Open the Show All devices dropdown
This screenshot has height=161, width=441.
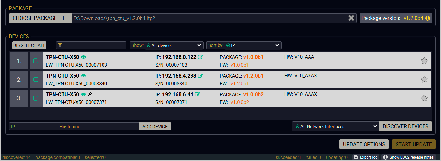167,45
